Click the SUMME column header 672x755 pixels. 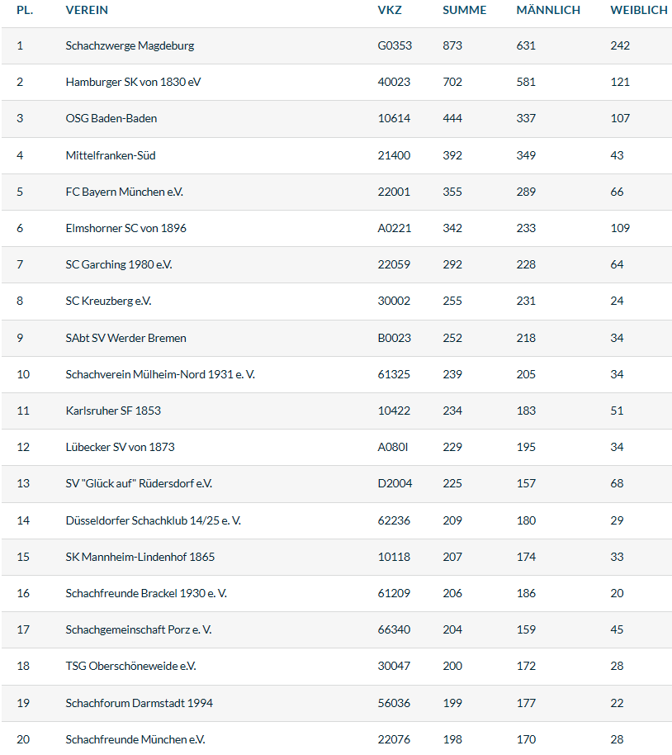[x=464, y=10]
